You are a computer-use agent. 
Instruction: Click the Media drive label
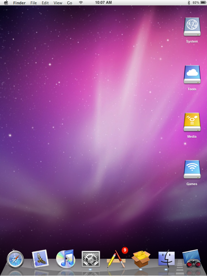192,137
